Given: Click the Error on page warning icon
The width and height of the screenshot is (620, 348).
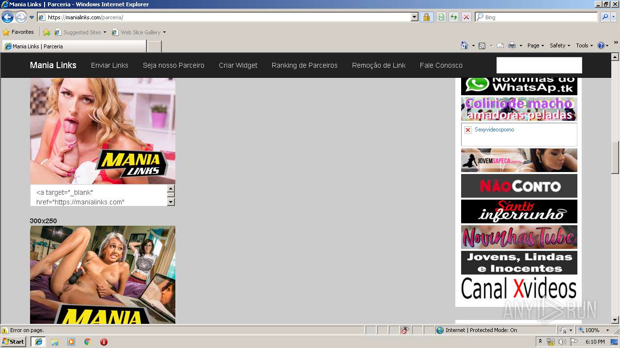Looking at the screenshot, I should [x=5, y=331].
